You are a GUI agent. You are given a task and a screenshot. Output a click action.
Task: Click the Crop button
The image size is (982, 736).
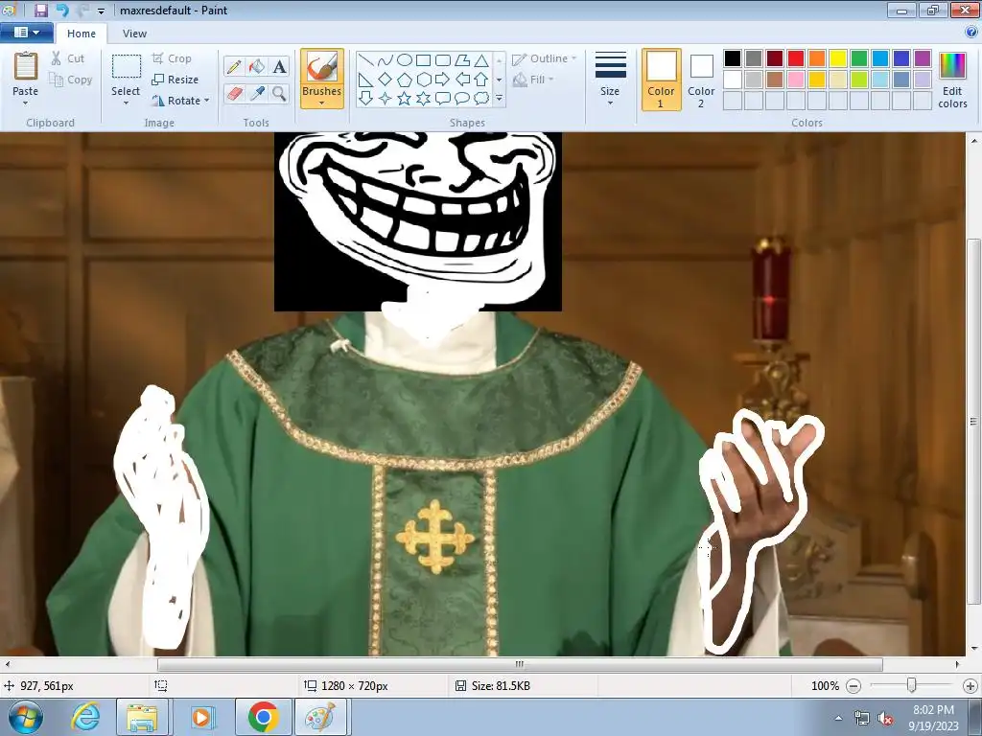172,58
